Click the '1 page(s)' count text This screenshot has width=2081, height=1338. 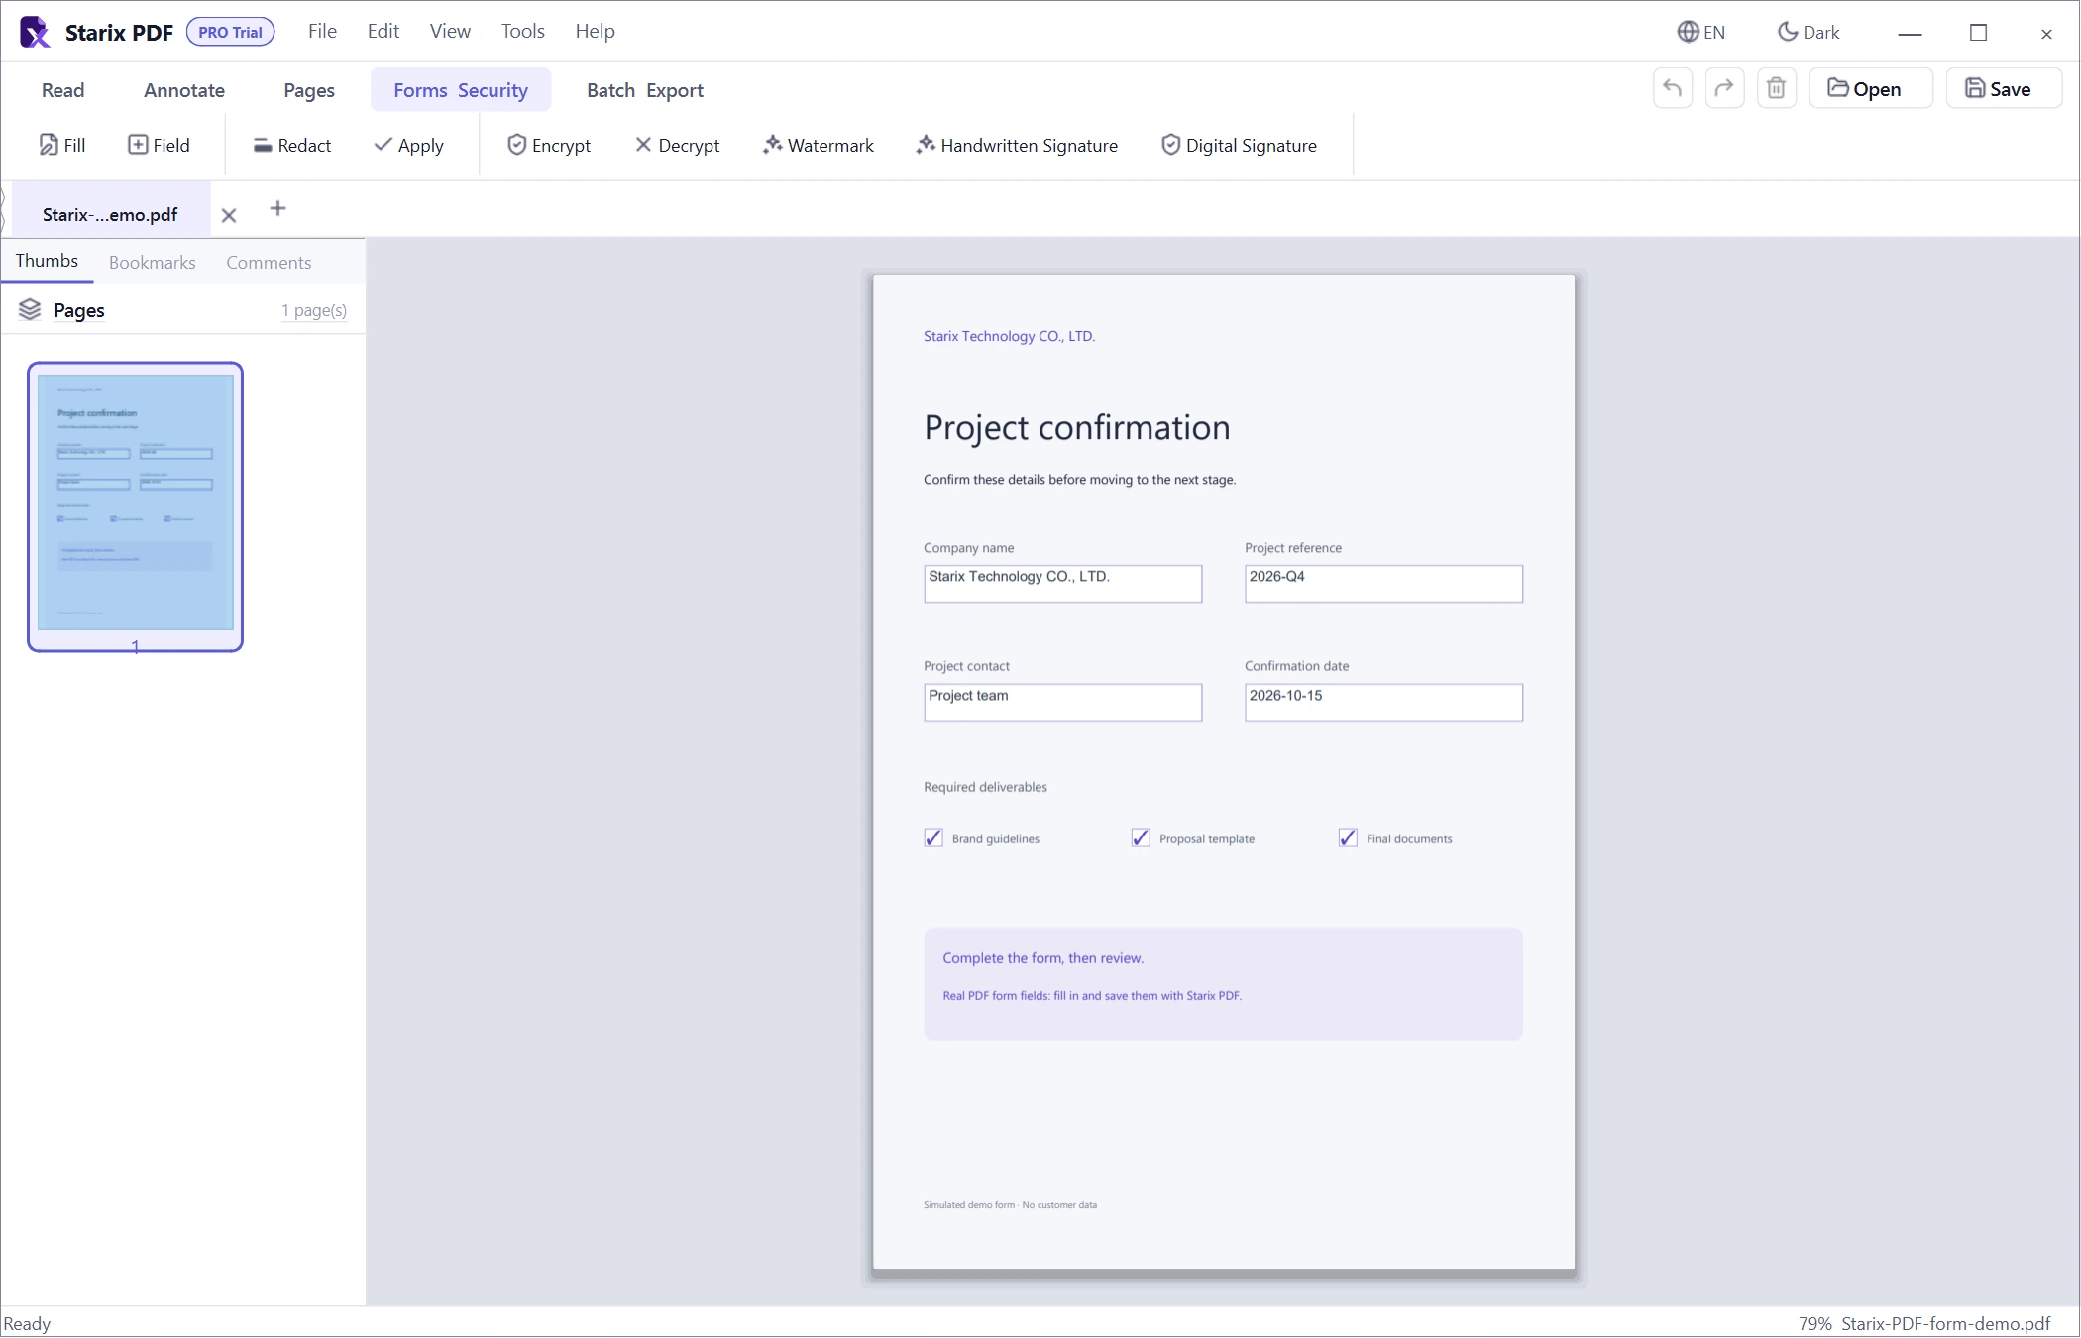click(x=314, y=310)
